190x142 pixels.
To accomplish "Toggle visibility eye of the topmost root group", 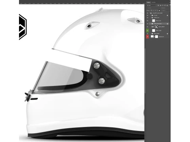I will pyautogui.click(x=148, y=13).
